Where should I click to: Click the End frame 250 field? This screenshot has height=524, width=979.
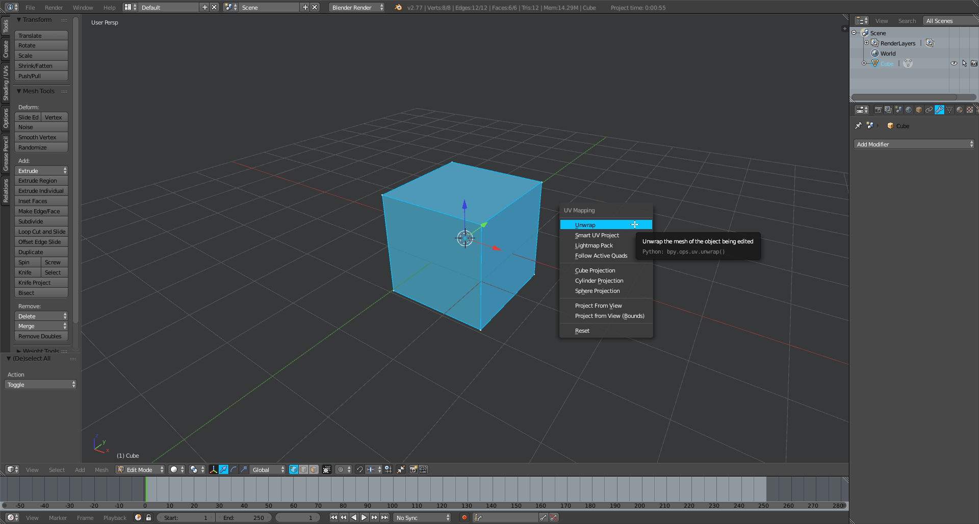pyautogui.click(x=244, y=517)
